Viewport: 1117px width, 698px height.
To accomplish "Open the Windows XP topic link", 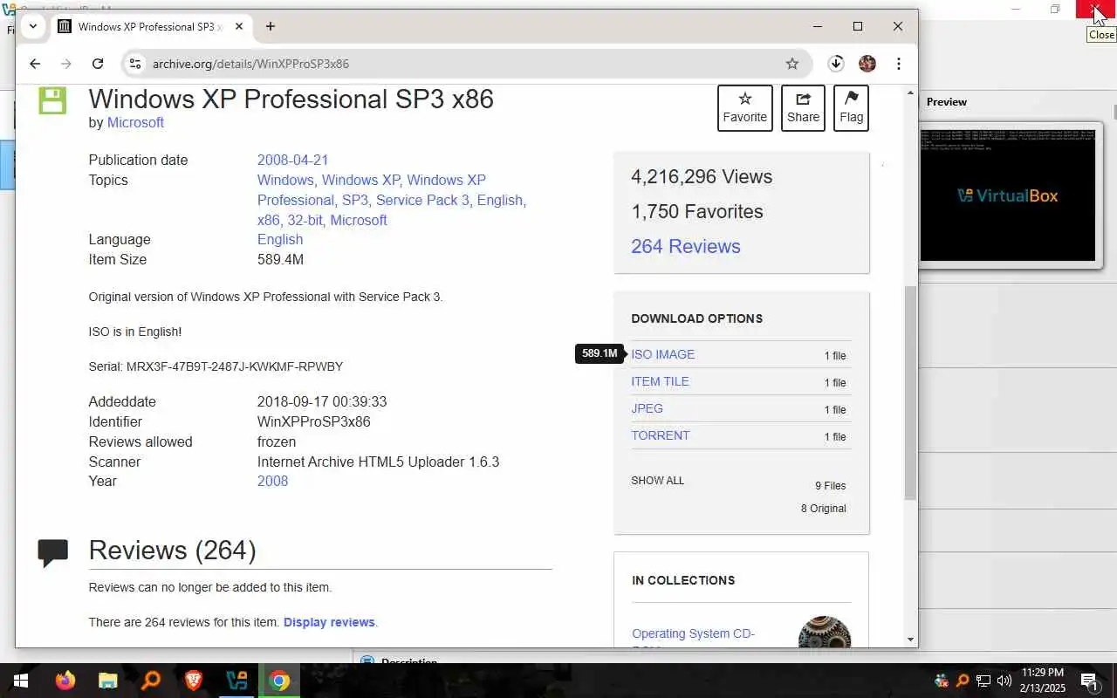I will click(360, 181).
